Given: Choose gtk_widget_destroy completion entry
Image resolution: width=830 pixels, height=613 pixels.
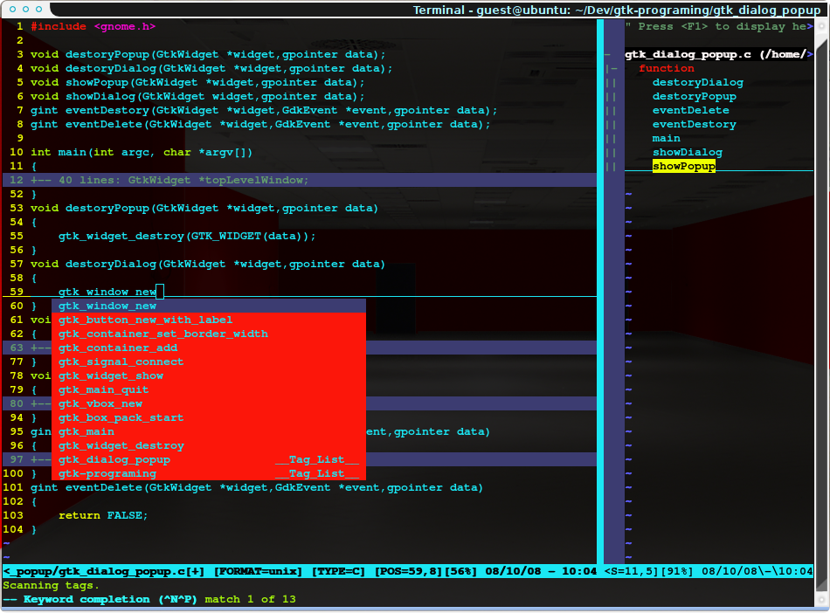Looking at the screenshot, I should point(209,445).
